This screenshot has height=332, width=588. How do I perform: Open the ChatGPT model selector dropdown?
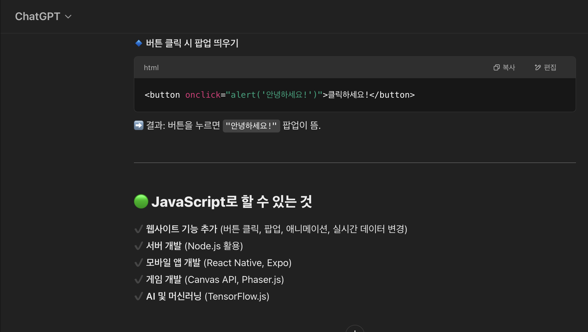38,16
